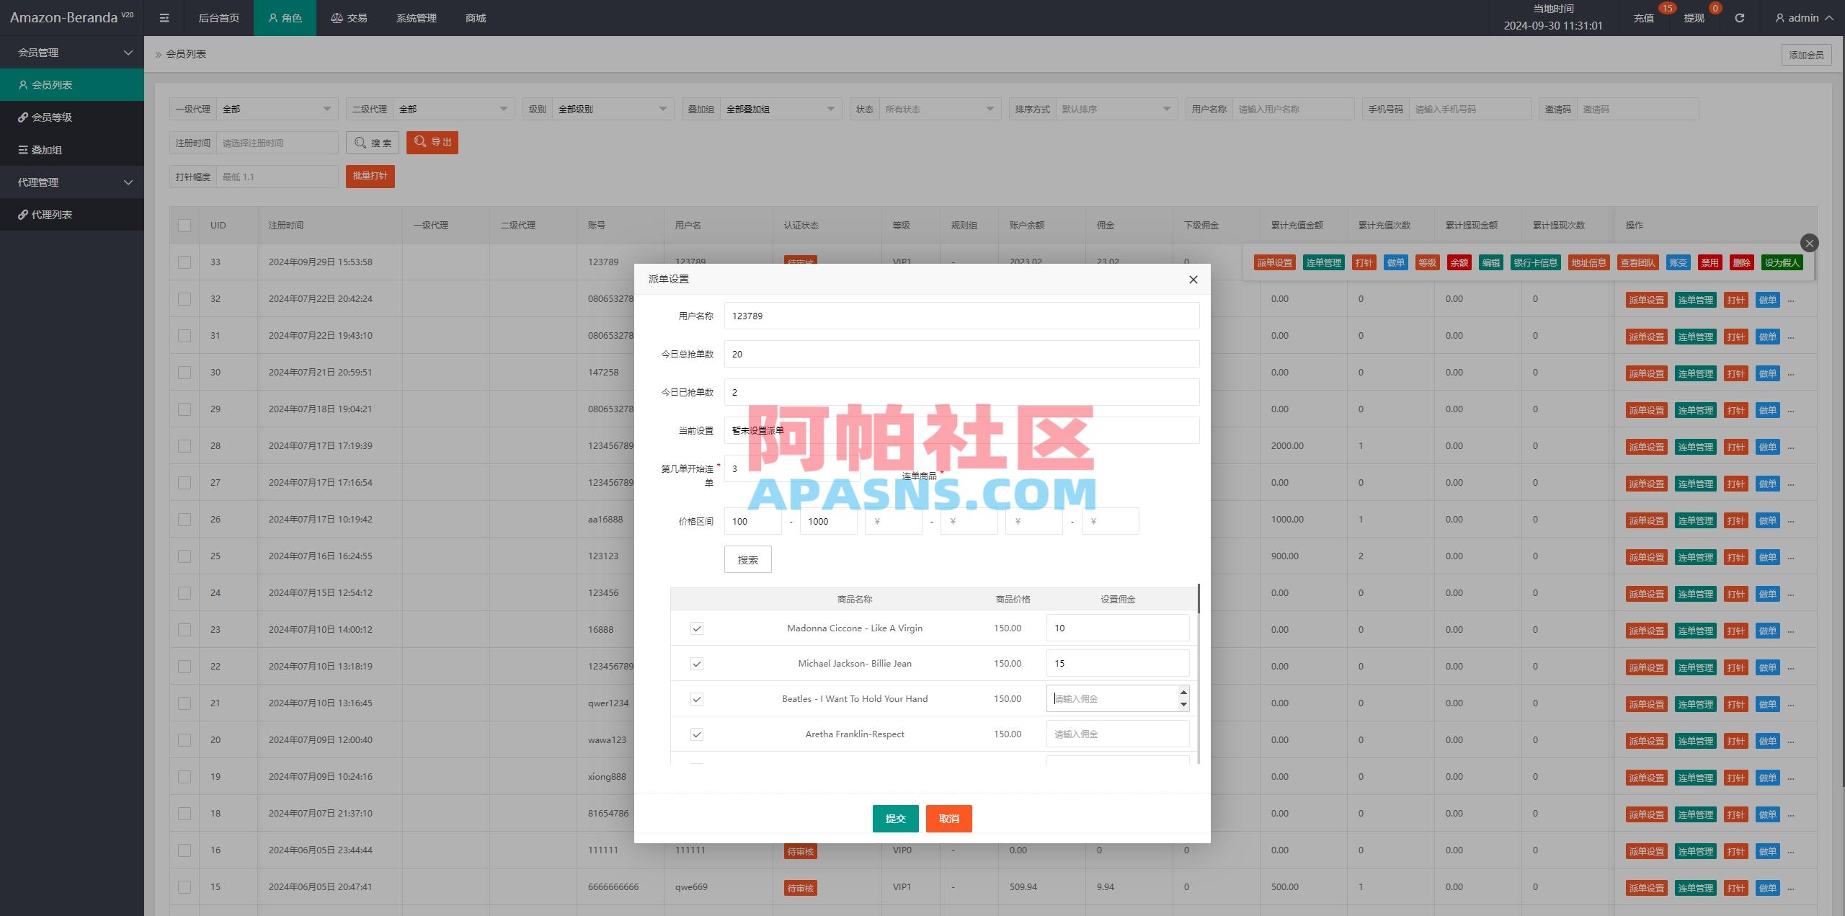The width and height of the screenshot is (1845, 916).
Task: Click the 代理列表 link icon in sidebar
Action: pos(24,214)
